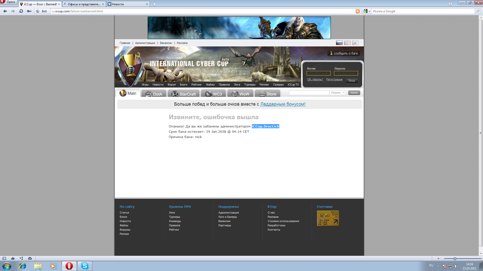
Task: Open the Регистрация link
Action: [334, 79]
